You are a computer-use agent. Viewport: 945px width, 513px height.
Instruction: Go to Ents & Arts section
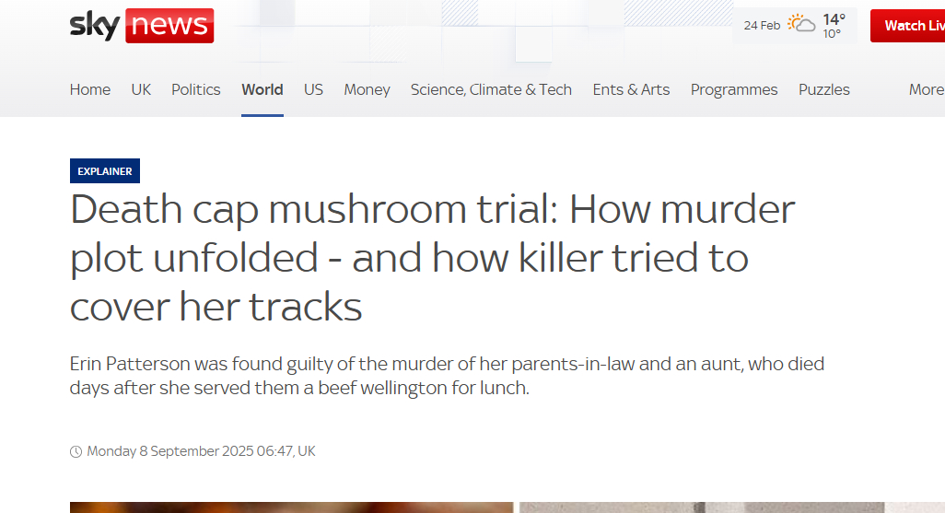[x=631, y=89]
